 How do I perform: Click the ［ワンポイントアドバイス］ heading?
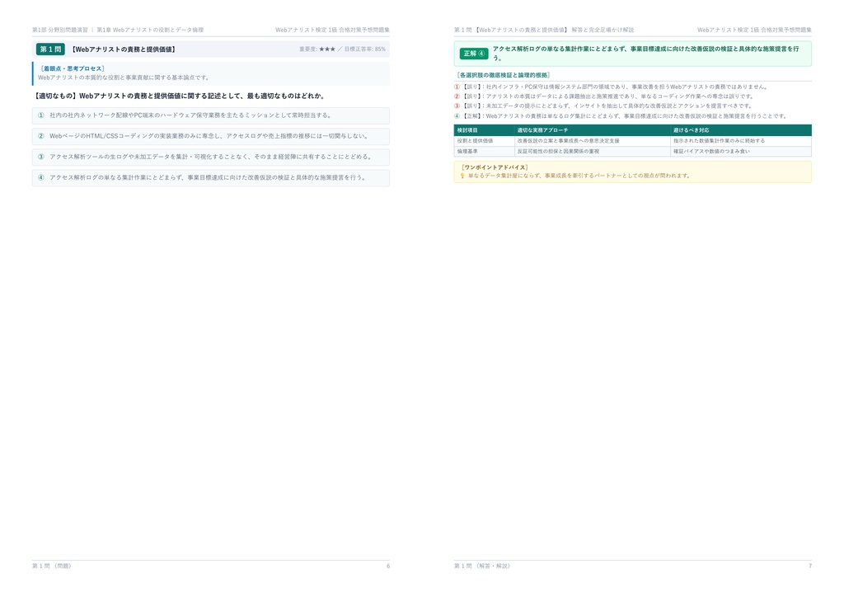(495, 167)
